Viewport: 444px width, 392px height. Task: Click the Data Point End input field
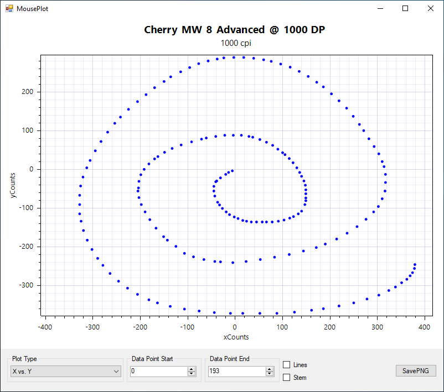(237, 371)
